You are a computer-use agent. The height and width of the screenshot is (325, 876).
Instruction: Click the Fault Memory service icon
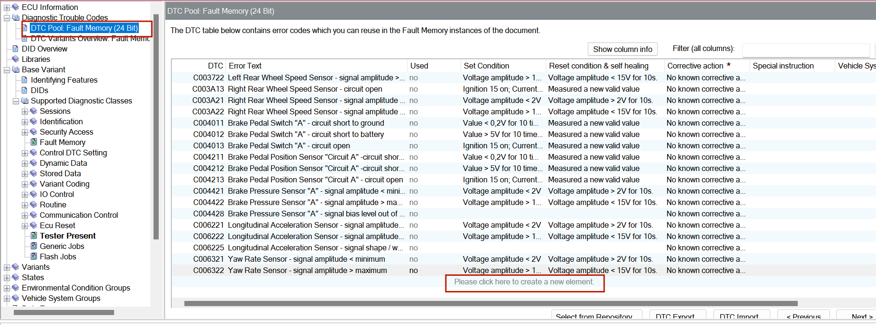tap(34, 142)
